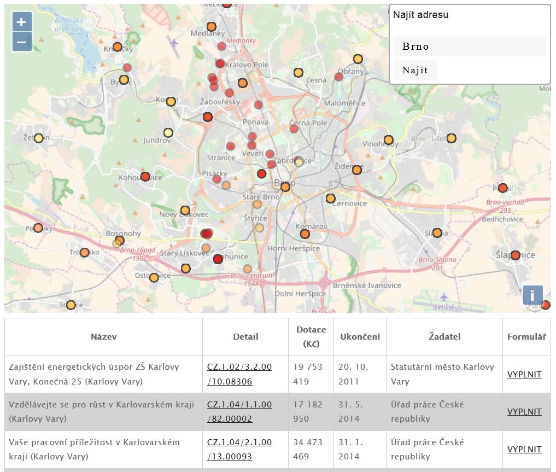Select the orange marker at Vinohrady

click(389, 140)
